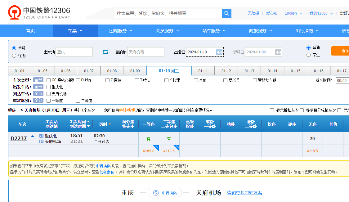Open the departure date calendar icon

219,52
